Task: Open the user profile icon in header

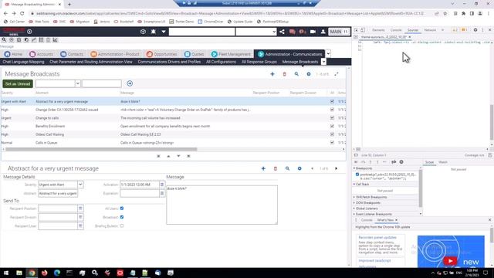Action: (323, 32)
